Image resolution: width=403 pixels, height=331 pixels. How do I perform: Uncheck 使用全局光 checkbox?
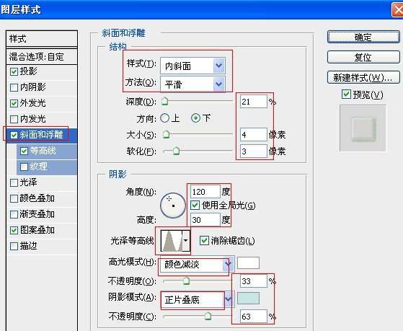tap(195, 205)
